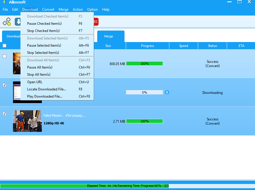Click the Allavsoft app logo icon
The width and height of the screenshot is (255, 190).
tap(4, 2)
